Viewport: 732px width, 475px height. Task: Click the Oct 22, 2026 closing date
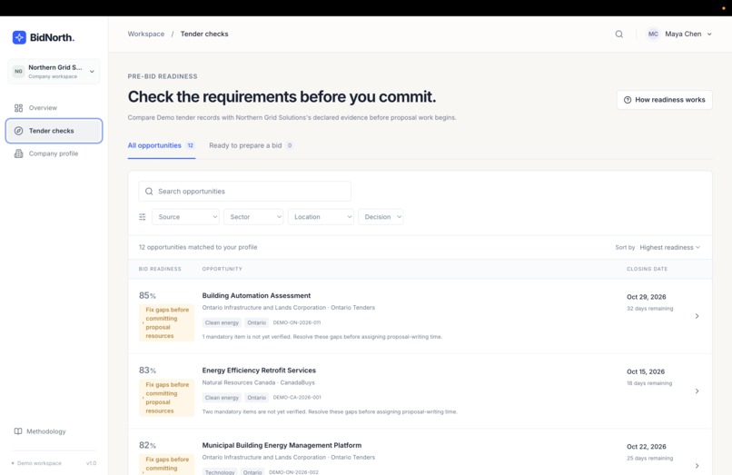646,447
